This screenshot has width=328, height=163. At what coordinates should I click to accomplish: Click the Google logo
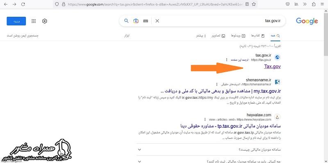tap(307, 21)
